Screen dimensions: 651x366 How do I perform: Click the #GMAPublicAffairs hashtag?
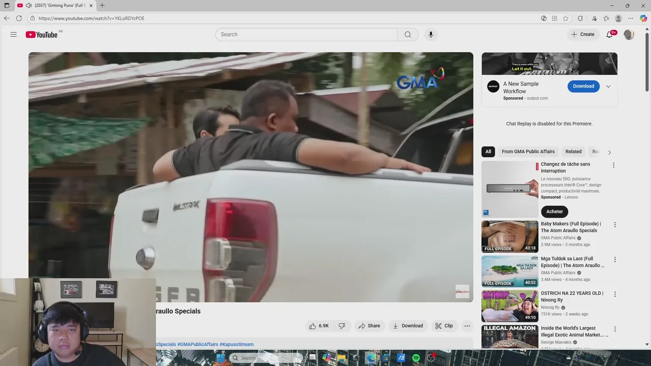[x=197, y=344]
